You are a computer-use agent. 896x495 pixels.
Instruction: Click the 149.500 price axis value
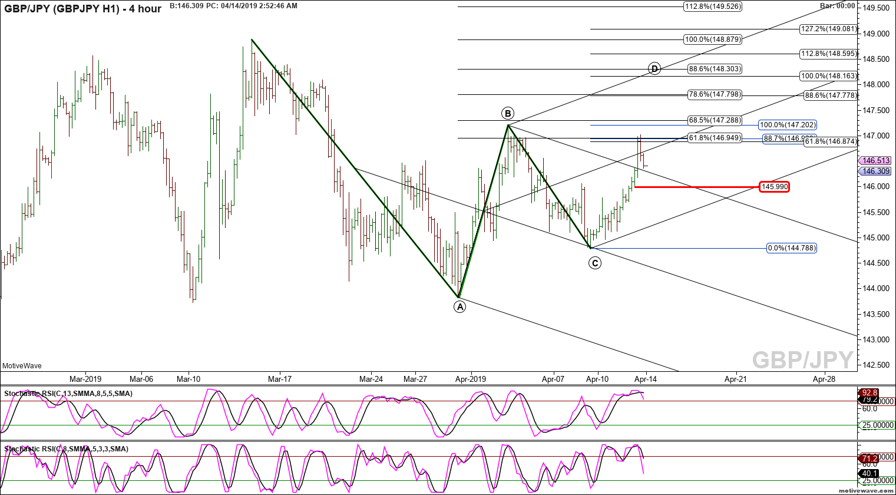tap(877, 8)
